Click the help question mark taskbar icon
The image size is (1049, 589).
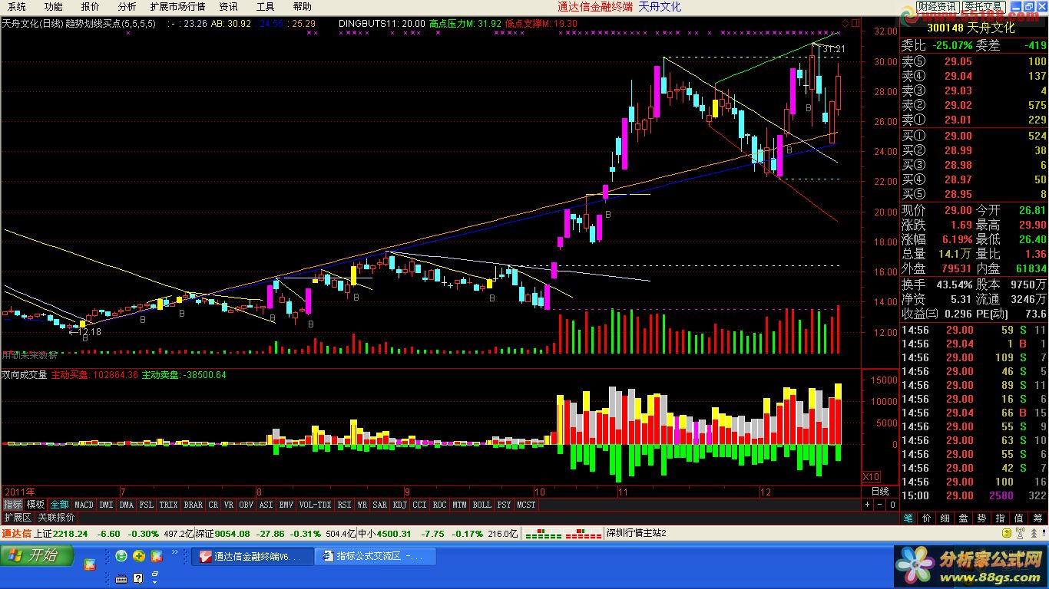click(x=138, y=578)
